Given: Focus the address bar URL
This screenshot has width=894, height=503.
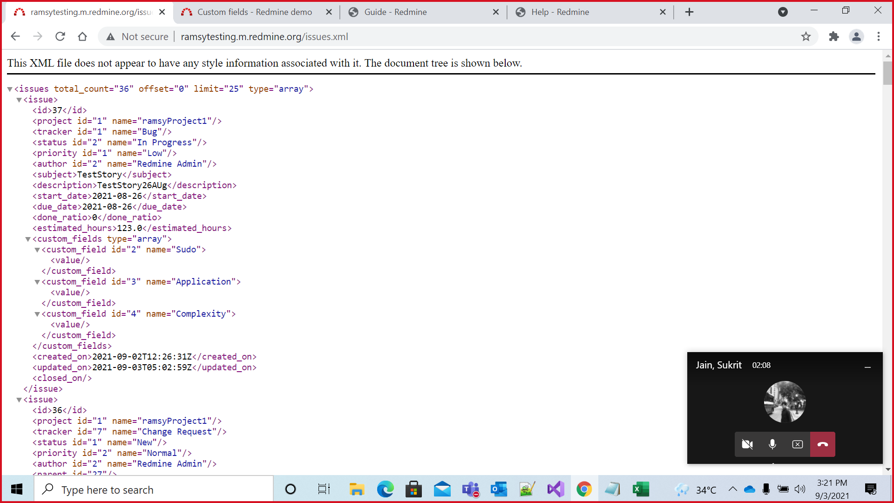Looking at the screenshot, I should tap(264, 37).
